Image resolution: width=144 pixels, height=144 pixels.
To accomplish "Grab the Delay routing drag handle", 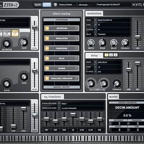I will click(x=76, y=58).
